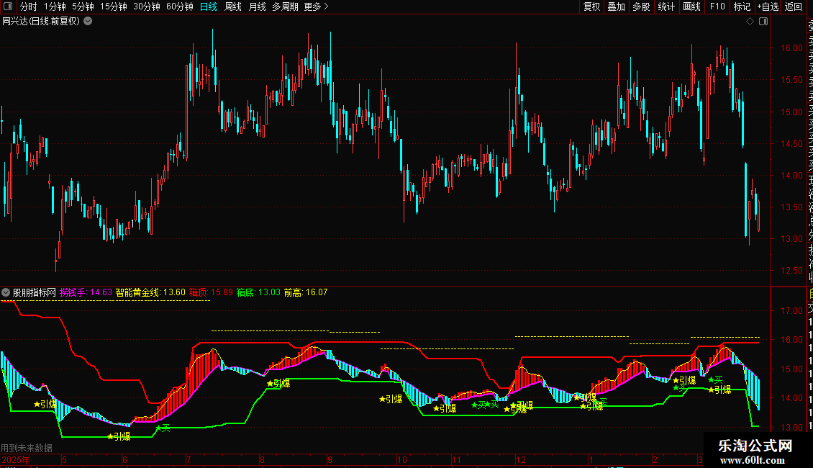Select the 箱底: 13.03 value

coord(258,292)
